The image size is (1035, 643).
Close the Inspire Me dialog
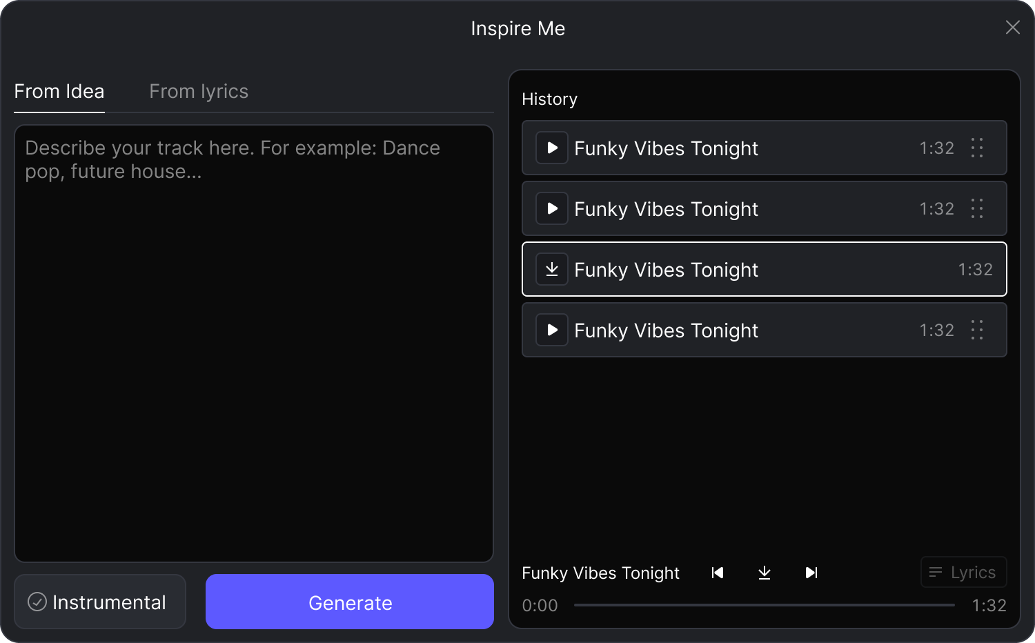point(1012,28)
